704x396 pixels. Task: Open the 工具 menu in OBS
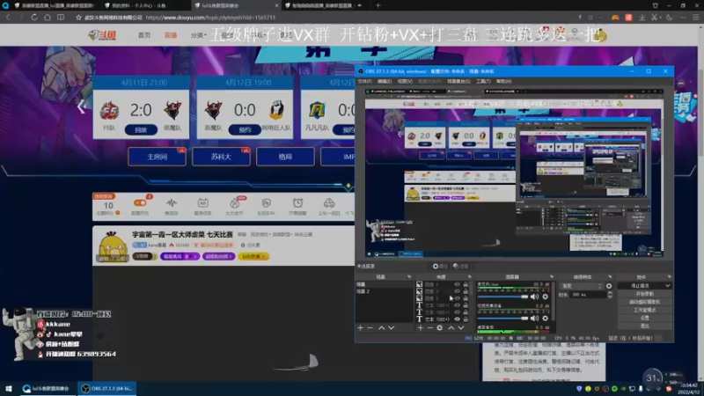(x=483, y=81)
